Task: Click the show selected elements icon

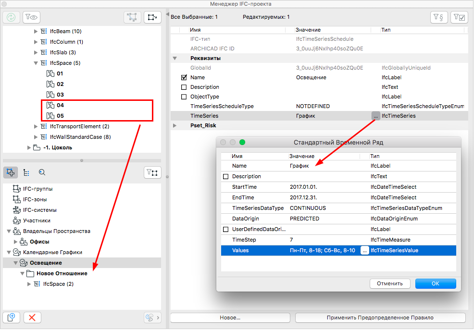Action: [x=152, y=17]
